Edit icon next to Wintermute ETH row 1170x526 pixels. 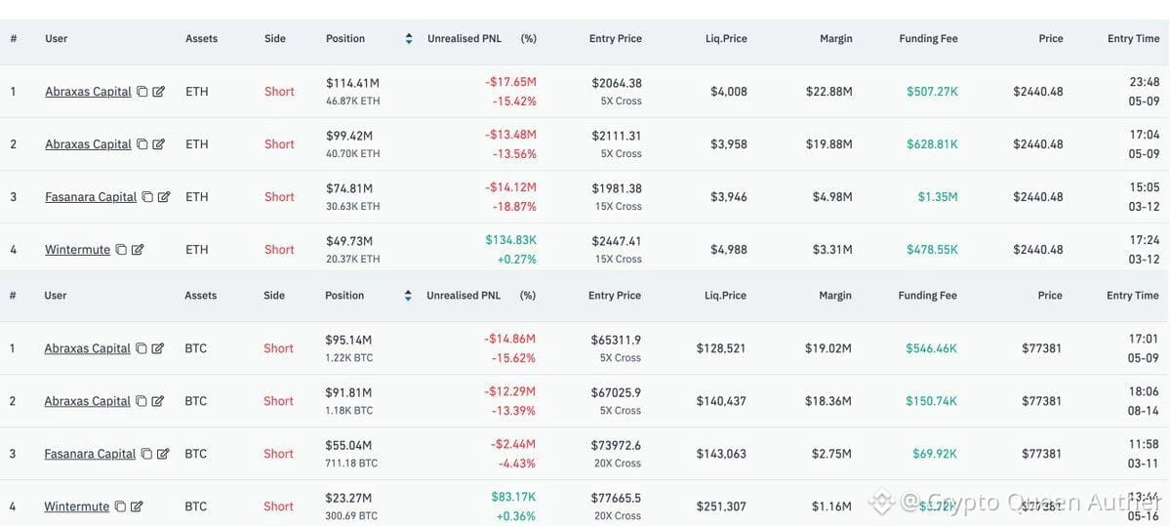138,250
